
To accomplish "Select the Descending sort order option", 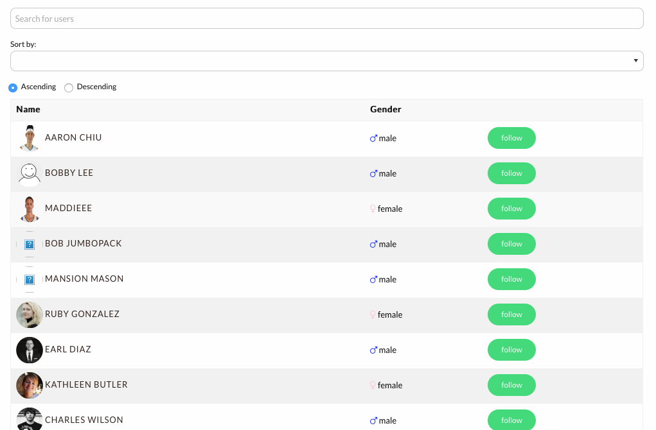I will point(69,87).
